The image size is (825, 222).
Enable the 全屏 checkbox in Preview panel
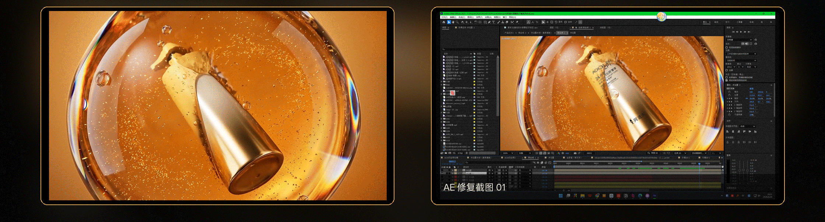click(x=727, y=70)
